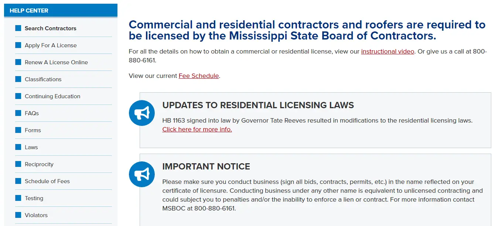Click the Updates to Residential Licensing Laws heading
Screen dimensions: 492x226
tap(258, 105)
